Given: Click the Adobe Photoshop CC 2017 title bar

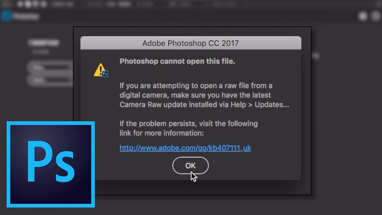Looking at the screenshot, I should pos(190,43).
